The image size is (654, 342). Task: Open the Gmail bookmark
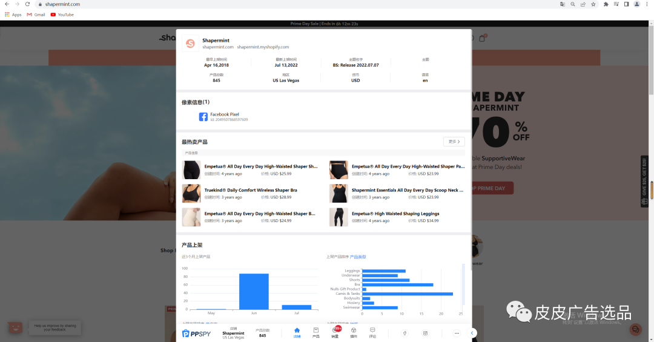[x=36, y=15]
